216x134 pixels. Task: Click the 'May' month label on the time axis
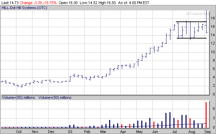click(x=139, y=132)
